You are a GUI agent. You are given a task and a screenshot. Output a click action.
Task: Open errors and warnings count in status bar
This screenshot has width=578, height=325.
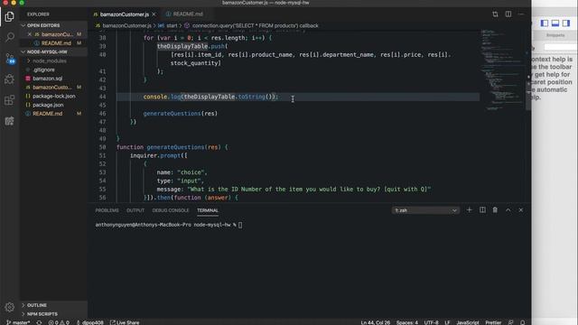[x=59, y=322]
